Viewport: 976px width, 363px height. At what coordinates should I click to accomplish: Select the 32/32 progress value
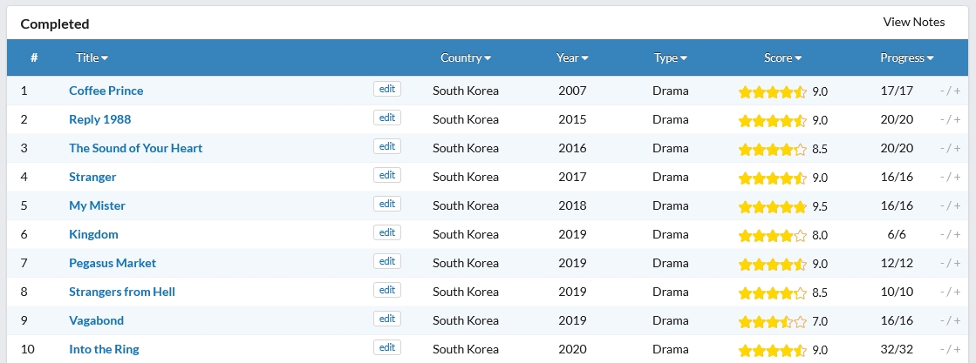tap(897, 349)
